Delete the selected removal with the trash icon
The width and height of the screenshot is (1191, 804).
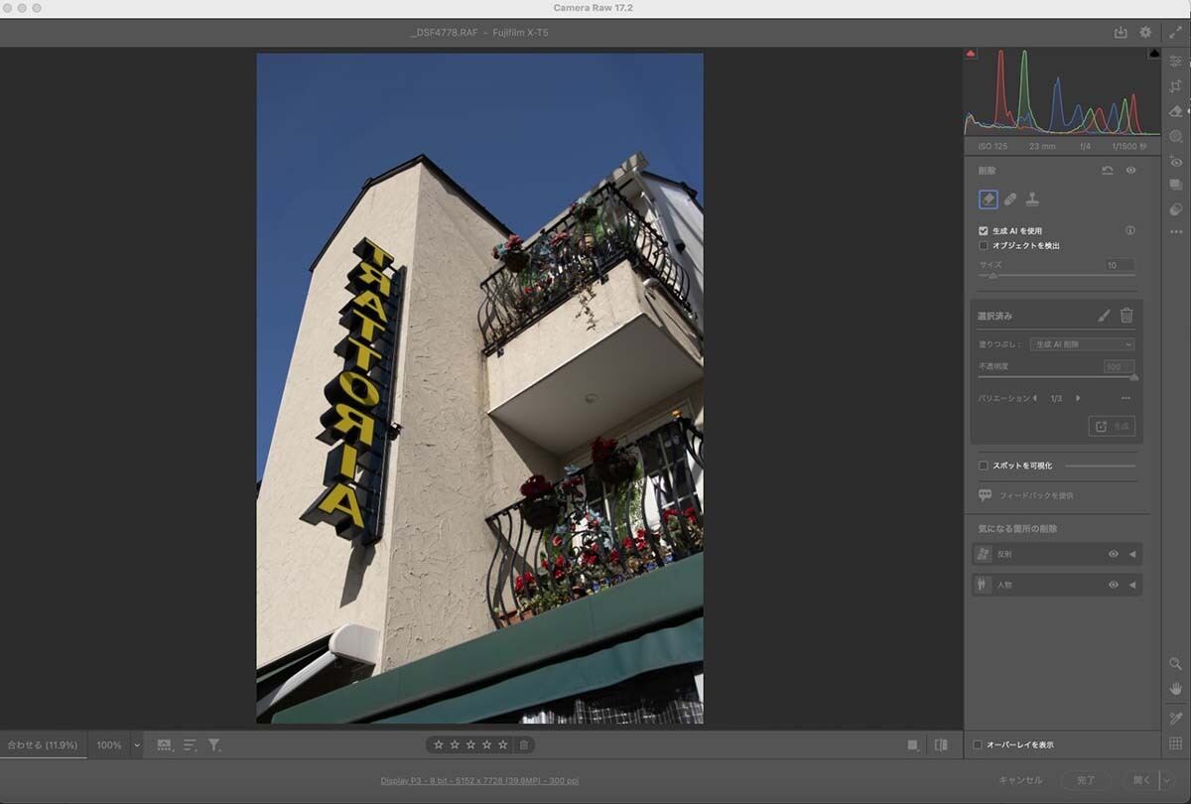click(1126, 316)
